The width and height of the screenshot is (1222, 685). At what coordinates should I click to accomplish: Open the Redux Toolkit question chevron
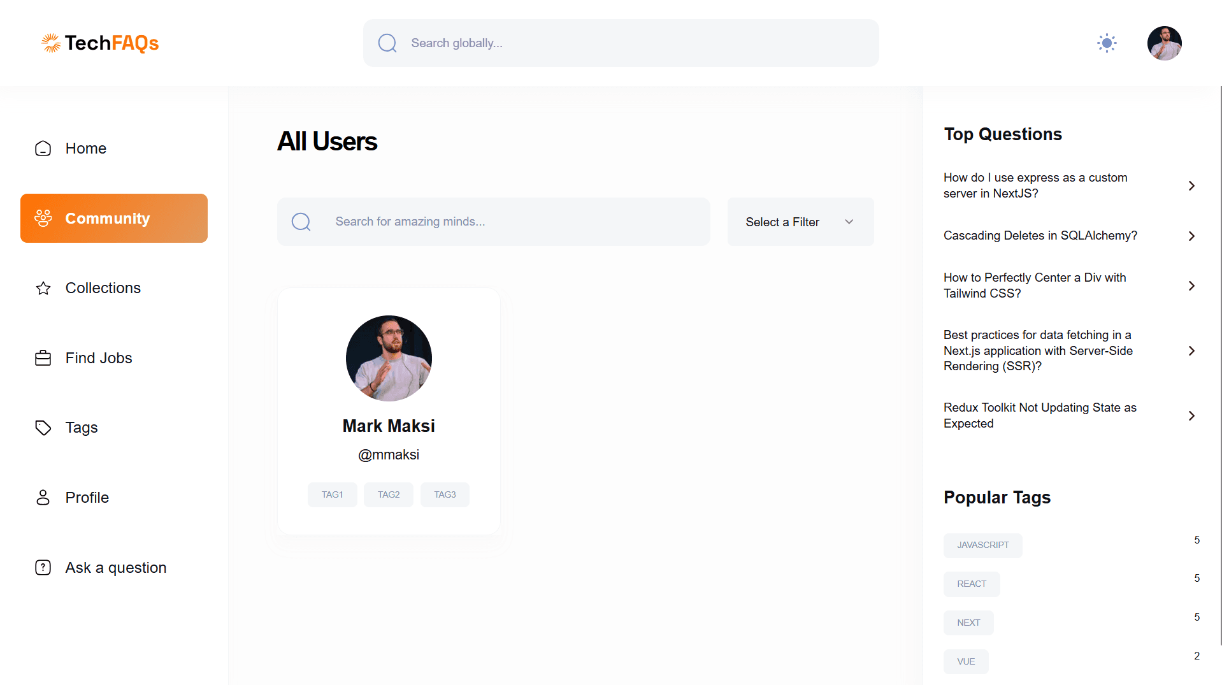(x=1191, y=416)
